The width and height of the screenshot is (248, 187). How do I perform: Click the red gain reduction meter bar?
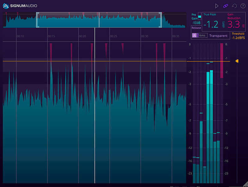(222, 60)
